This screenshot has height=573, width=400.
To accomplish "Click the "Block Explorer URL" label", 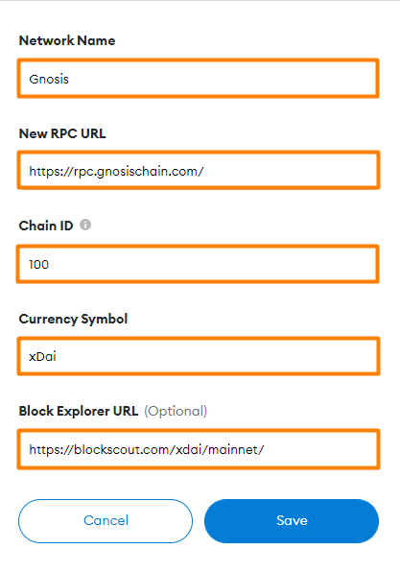I will click(x=79, y=411).
